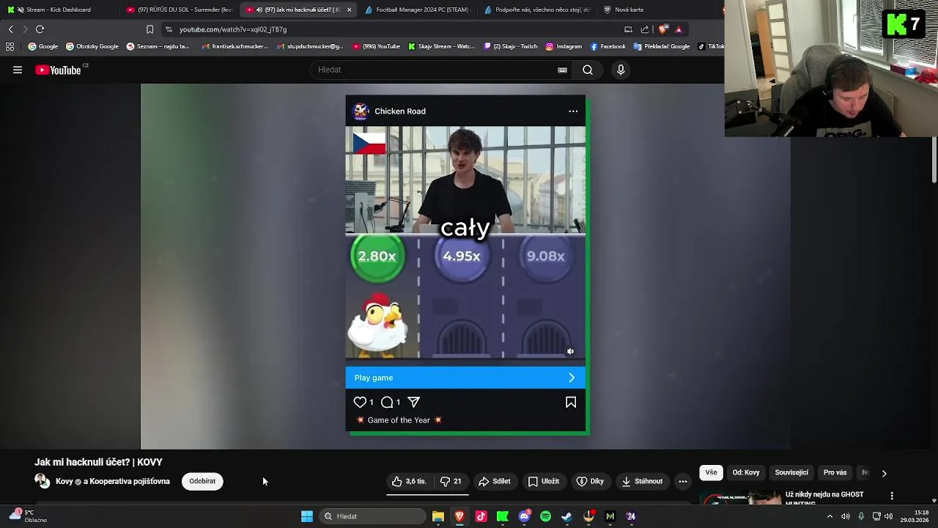Click the Uložit save button
This screenshot has height=528, width=938.
click(x=543, y=482)
